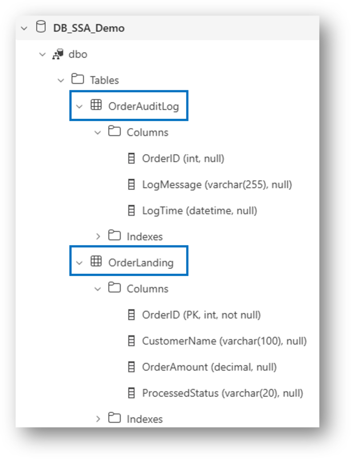Collapse the Tables folder
This screenshot has width=351, height=459.
coord(61,81)
